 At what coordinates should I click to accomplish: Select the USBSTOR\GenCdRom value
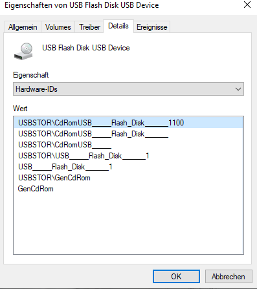pos(128,178)
